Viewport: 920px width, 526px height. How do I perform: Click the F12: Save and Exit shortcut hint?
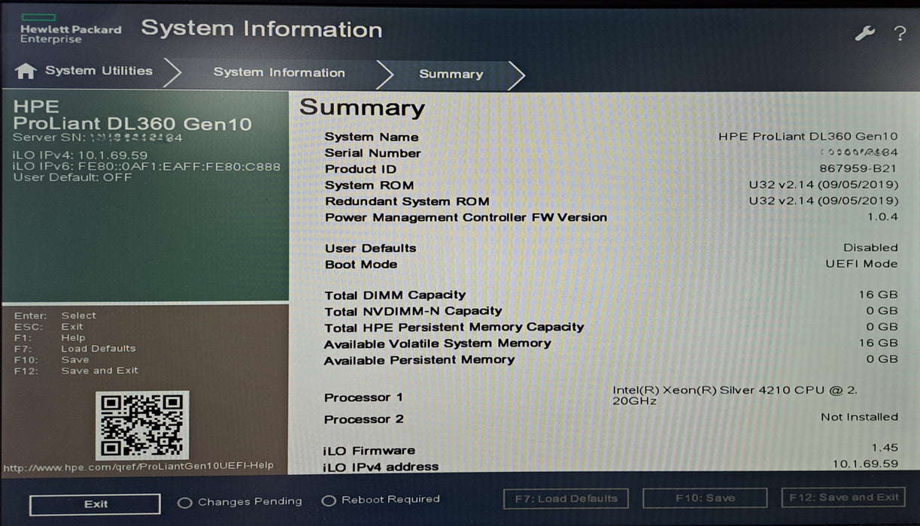pos(76,370)
